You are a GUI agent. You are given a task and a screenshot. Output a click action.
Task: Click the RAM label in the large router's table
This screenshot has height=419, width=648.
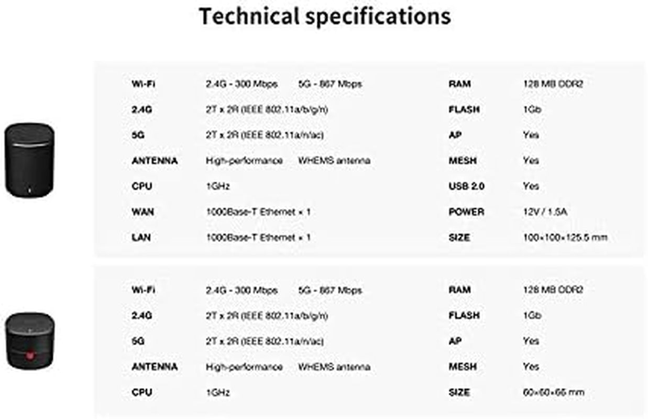pyautogui.click(x=459, y=84)
